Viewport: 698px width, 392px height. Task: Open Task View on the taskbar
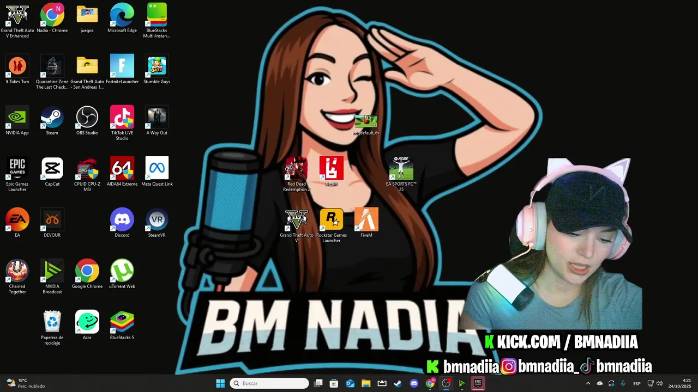[318, 383]
